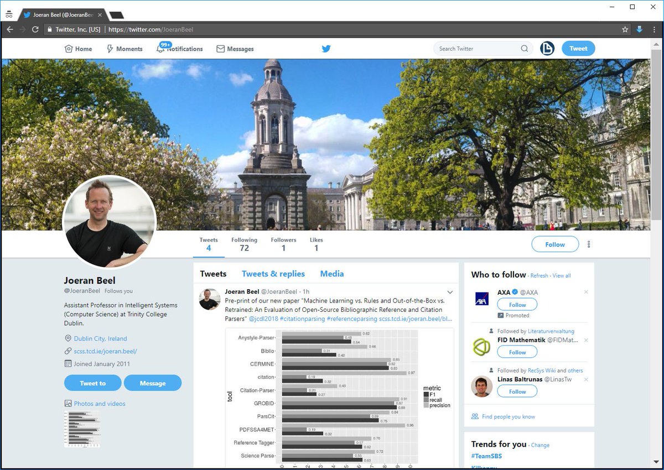Click the blue Tweet button in the header
664x470 pixels.
pyautogui.click(x=578, y=49)
